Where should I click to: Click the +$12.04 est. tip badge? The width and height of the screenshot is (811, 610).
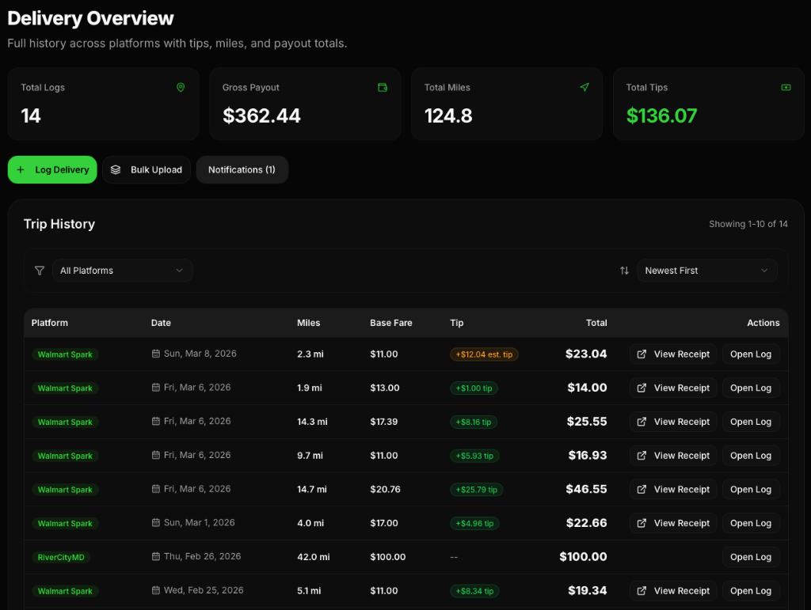pos(484,354)
